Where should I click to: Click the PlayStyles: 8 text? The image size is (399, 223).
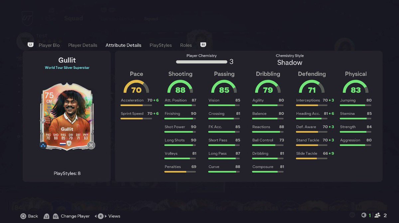coord(67,173)
